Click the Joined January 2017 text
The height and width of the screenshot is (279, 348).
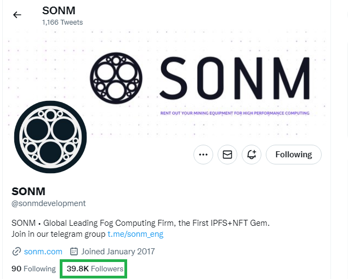118,252
